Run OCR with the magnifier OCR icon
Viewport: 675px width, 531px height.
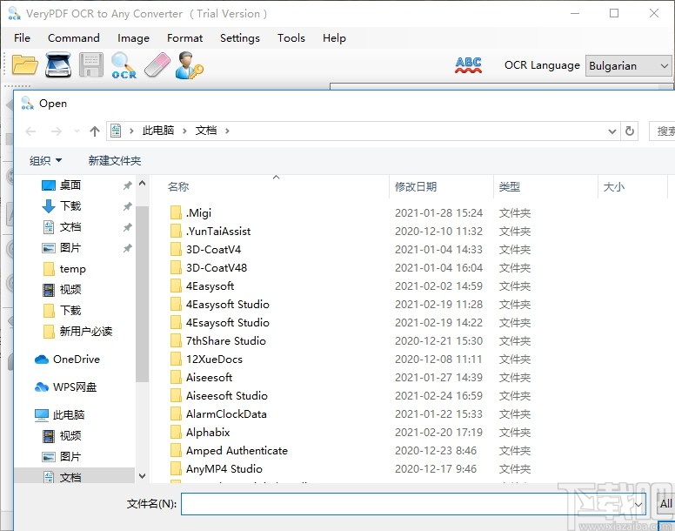[124, 65]
